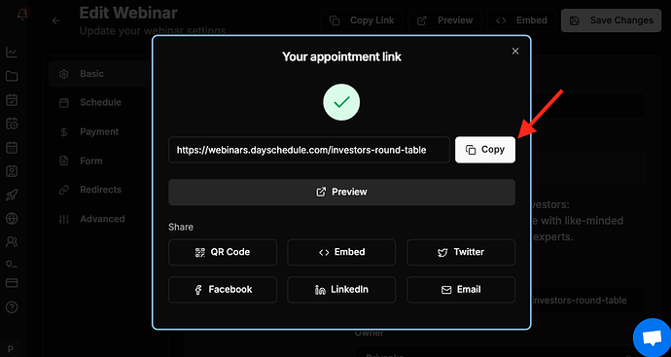
Task: Open the globe icon in sidebar
Action: [x=12, y=219]
